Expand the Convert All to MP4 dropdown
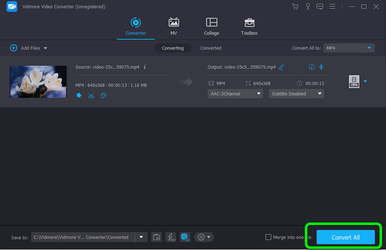Viewport: 386px width, 250px height. point(348,48)
